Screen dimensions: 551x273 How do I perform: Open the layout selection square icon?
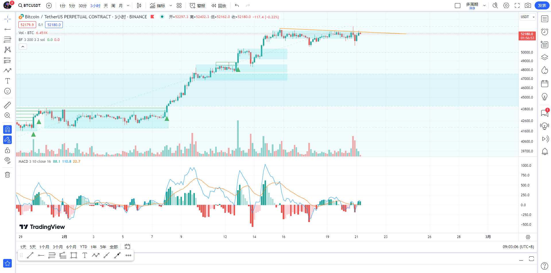coord(458,5)
